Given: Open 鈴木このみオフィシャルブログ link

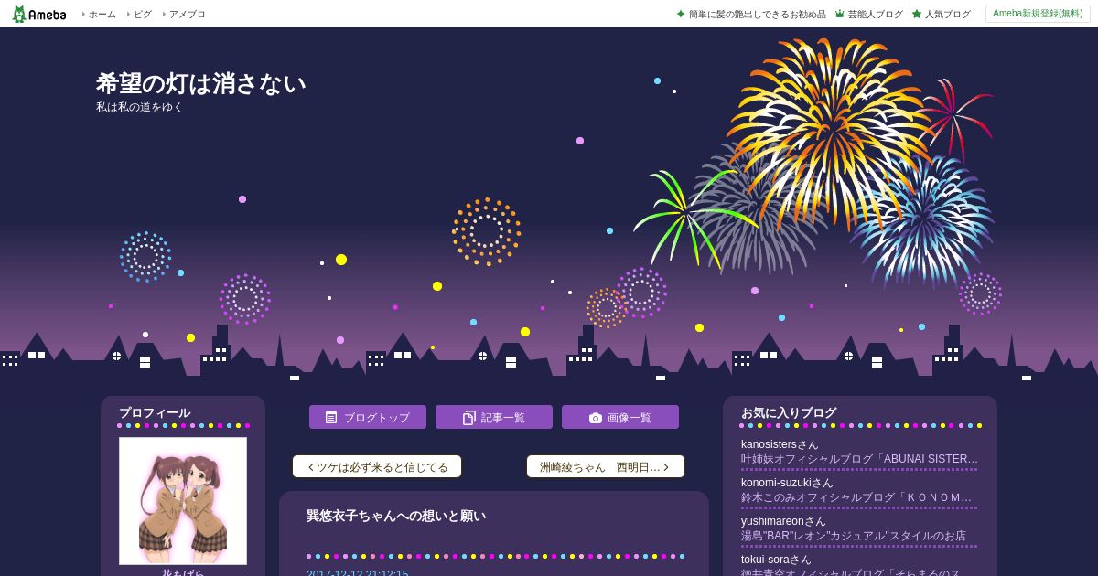Looking at the screenshot, I should point(857,497).
